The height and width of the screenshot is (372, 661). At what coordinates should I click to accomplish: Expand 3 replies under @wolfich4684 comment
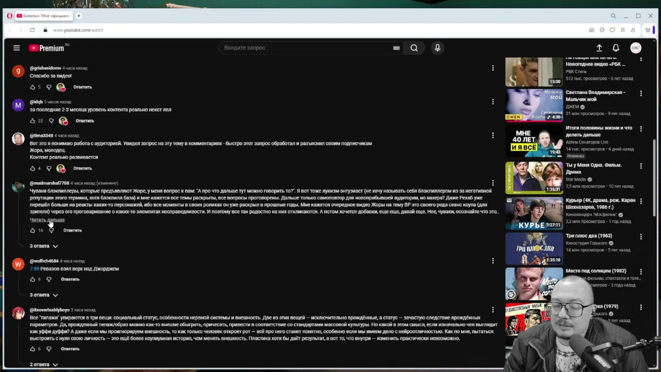(44, 295)
